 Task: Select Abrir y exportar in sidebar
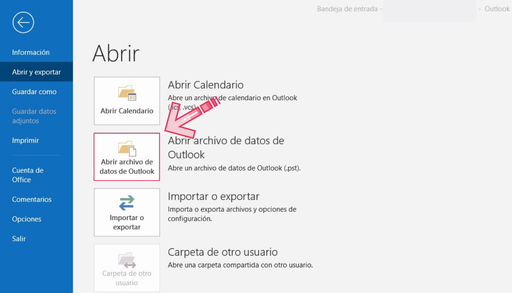click(x=36, y=72)
